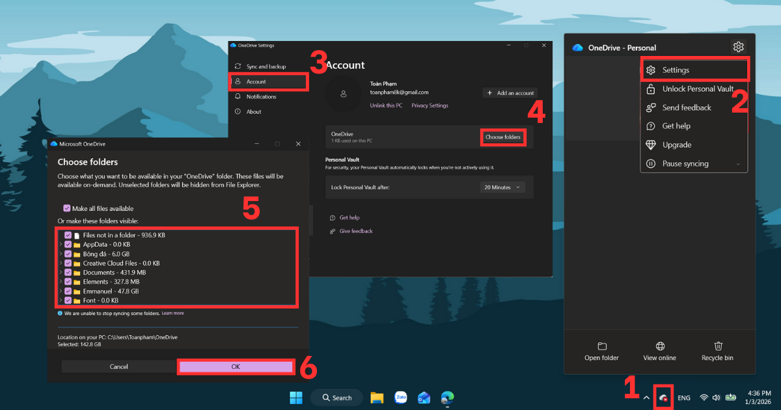Click Unlock Personal Vault lock icon
This screenshot has width=781, height=410.
(650, 89)
